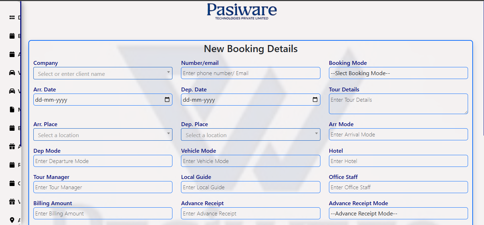The width and height of the screenshot is (484, 225).
Task: Open the Booking Mode select box
Action: pyautogui.click(x=398, y=73)
